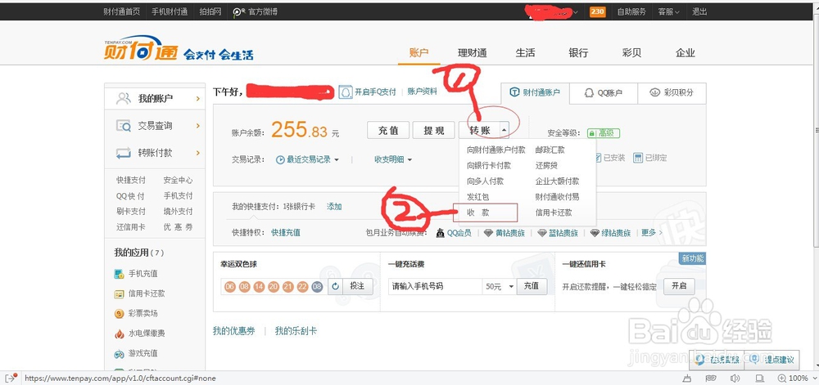The height and width of the screenshot is (385, 819).
Task: Open 自助服务 in the top bar
Action: 631,11
